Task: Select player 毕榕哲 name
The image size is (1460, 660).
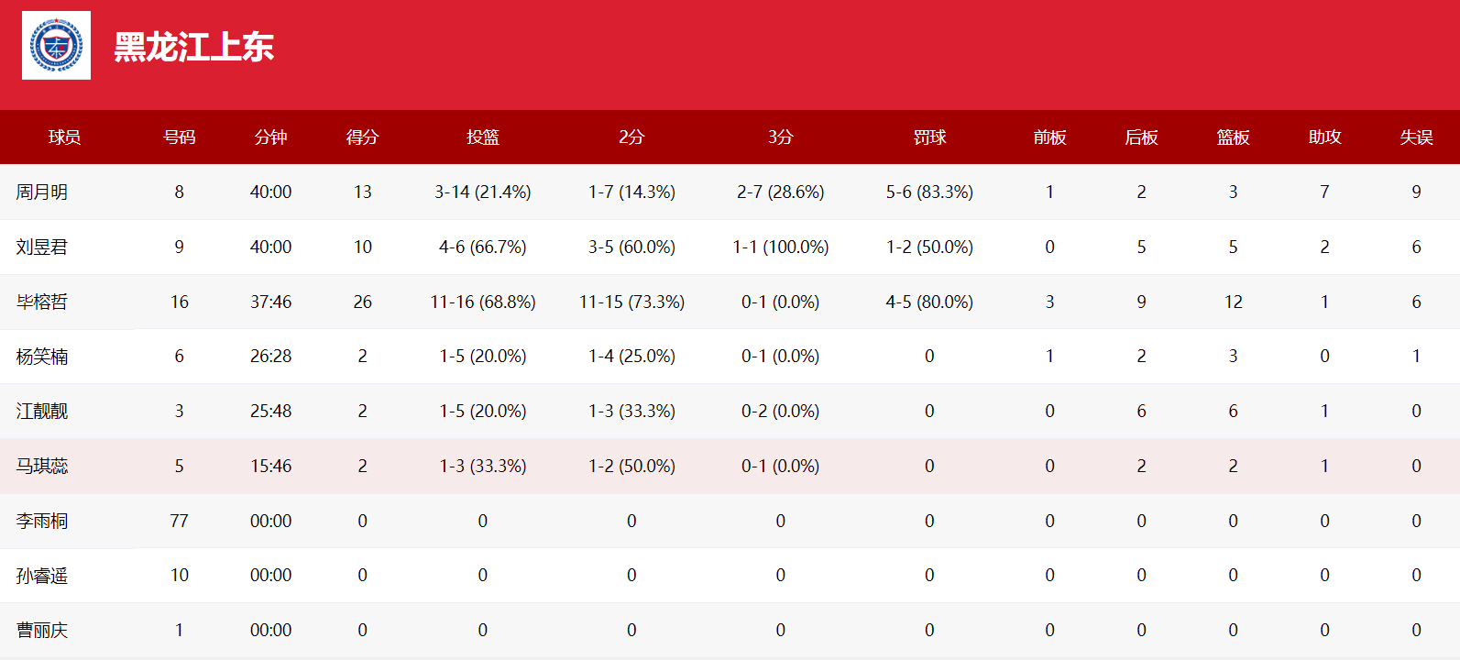Action: [x=42, y=302]
